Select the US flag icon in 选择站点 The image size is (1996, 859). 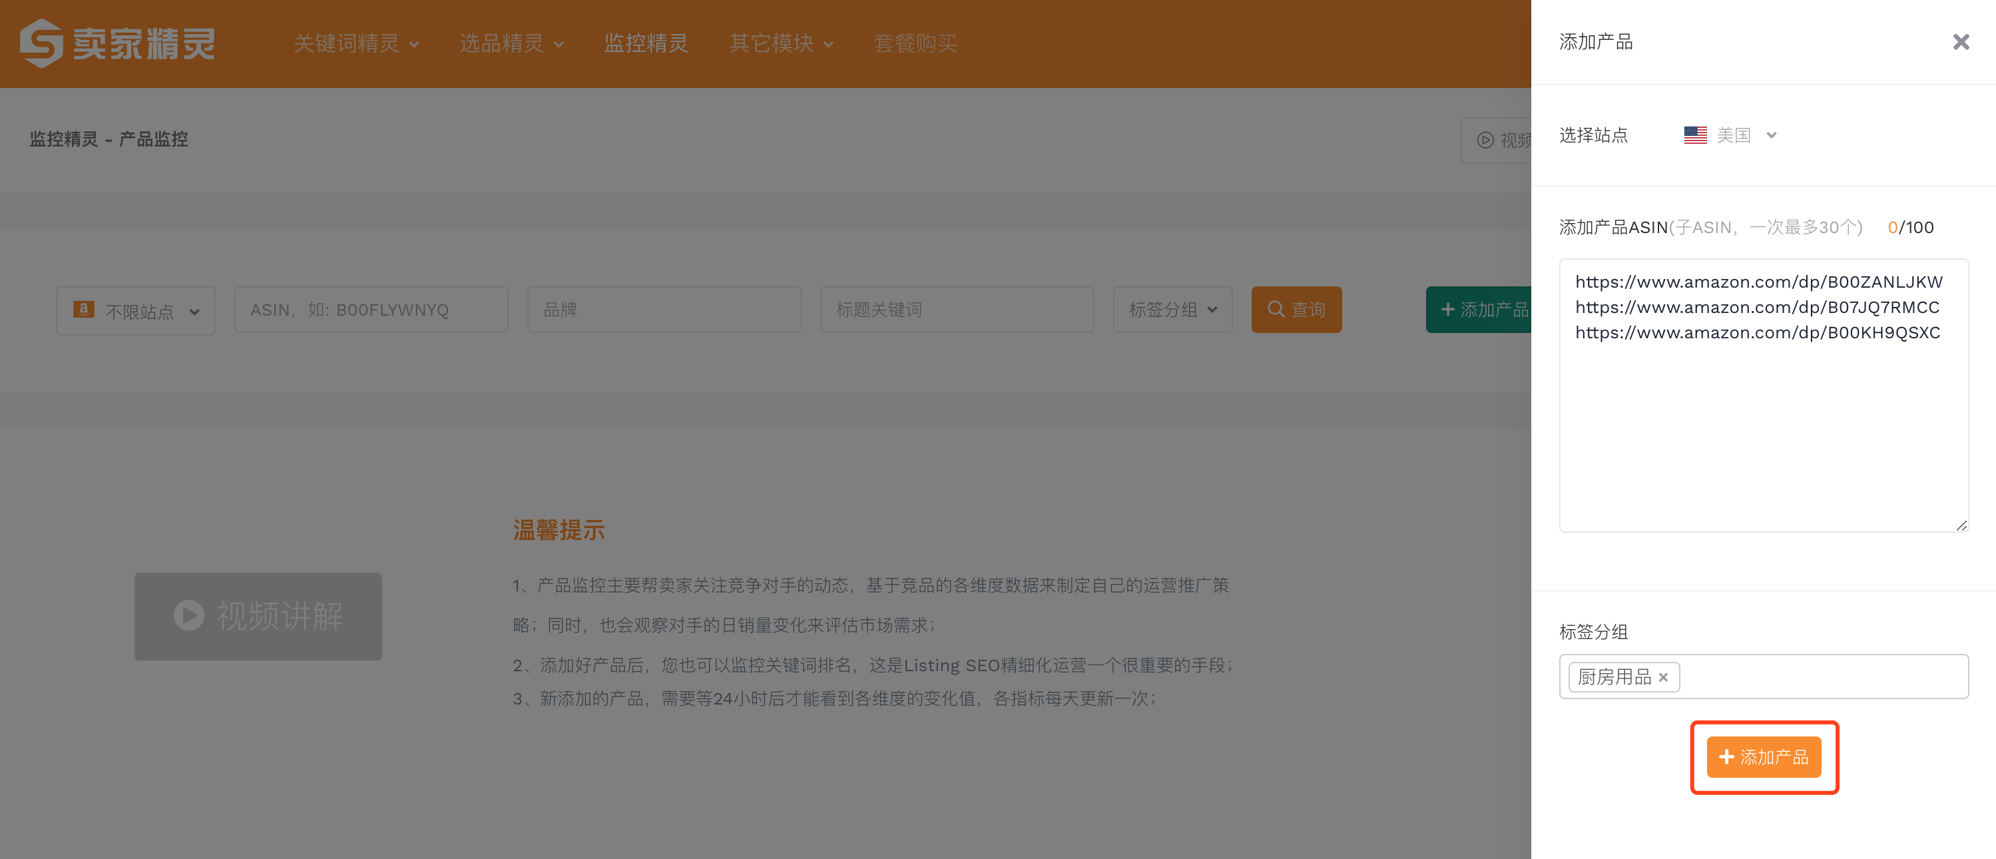1694,135
